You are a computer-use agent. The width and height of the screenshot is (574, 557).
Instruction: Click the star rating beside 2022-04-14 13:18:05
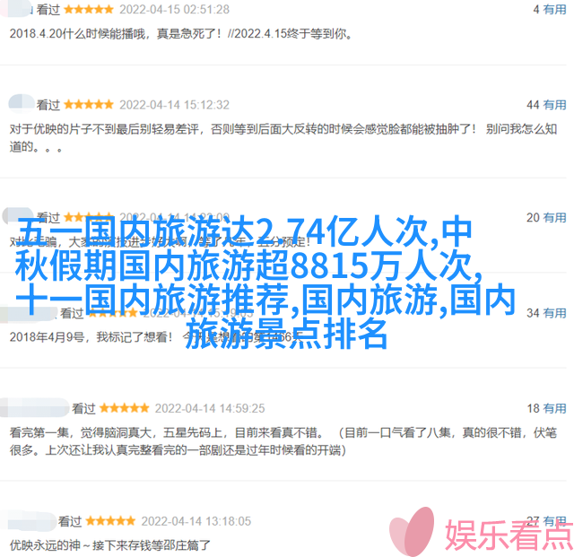tap(110, 521)
